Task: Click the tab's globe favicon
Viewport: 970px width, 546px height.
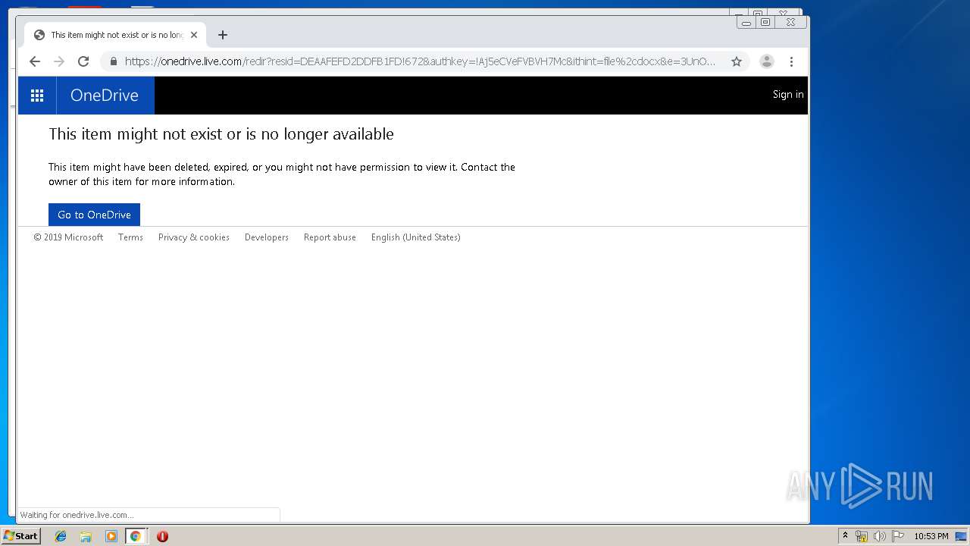Action: coord(39,35)
